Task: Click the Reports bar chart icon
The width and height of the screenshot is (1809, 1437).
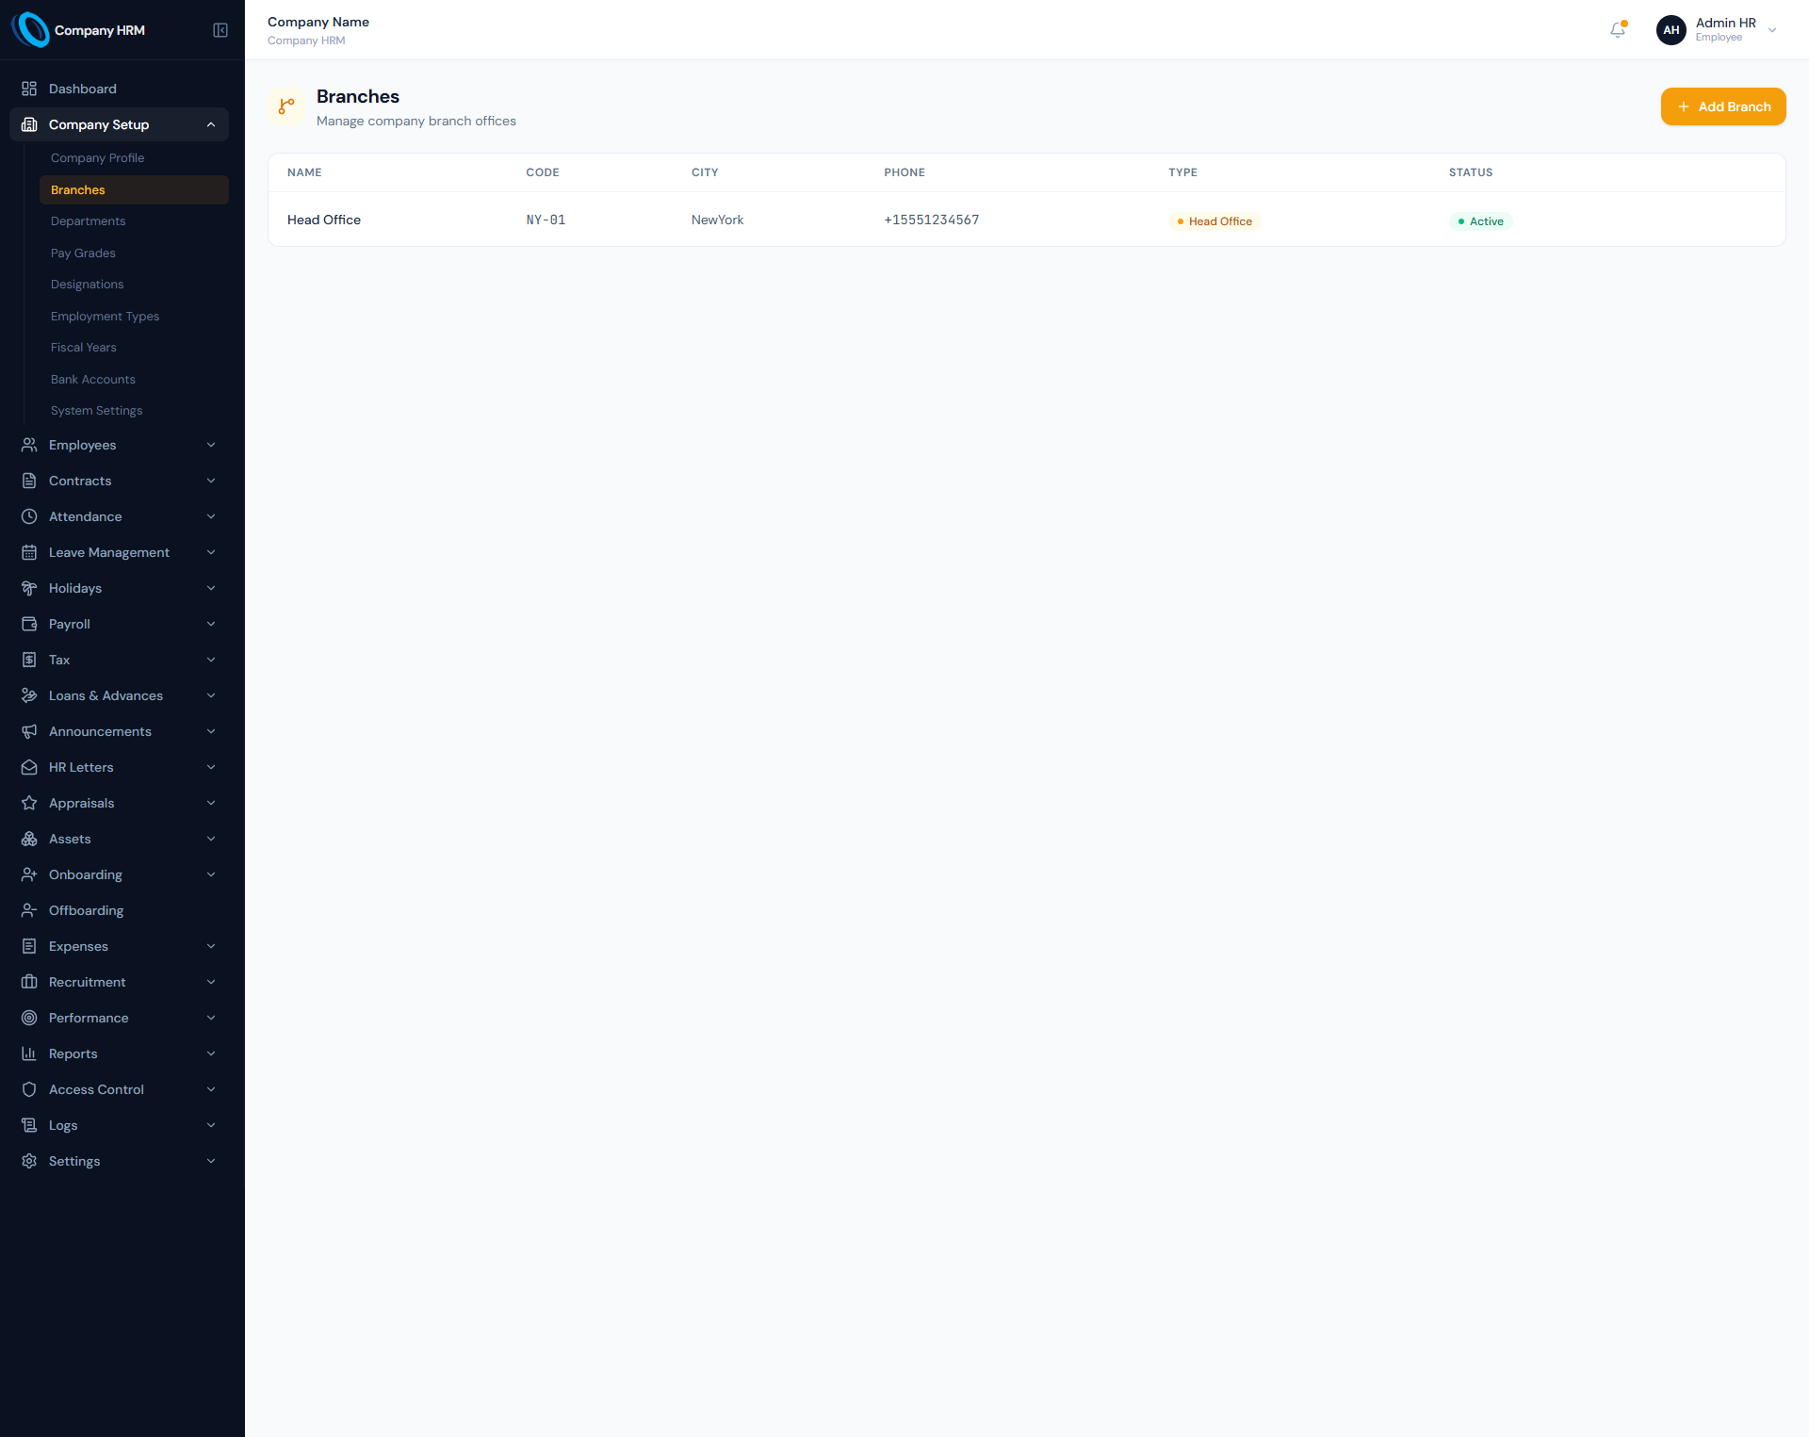Action: coord(29,1053)
